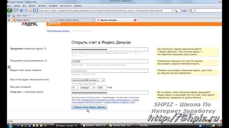Focus the repeat payment password field

pos(110,92)
